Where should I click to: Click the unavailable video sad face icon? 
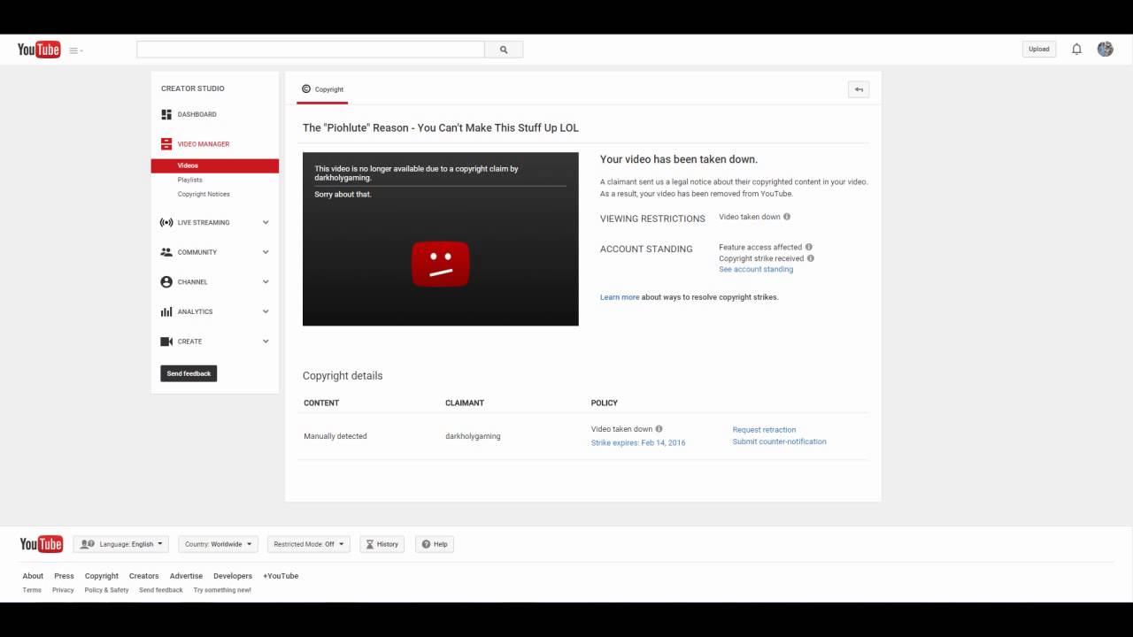coord(441,264)
